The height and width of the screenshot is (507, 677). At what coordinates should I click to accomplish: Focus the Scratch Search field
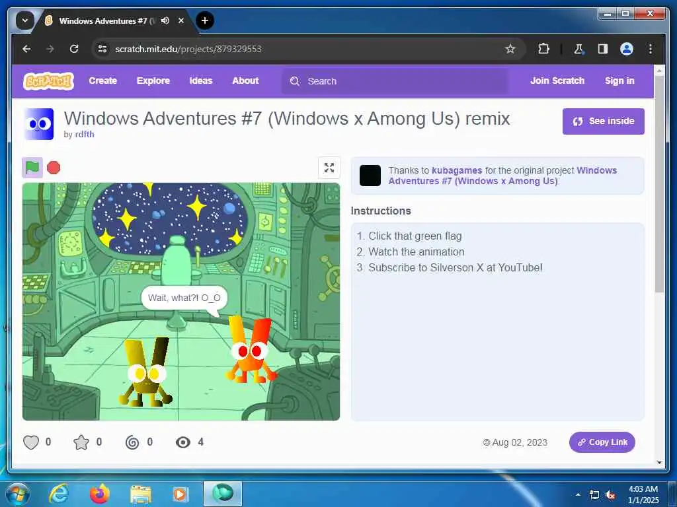click(395, 81)
